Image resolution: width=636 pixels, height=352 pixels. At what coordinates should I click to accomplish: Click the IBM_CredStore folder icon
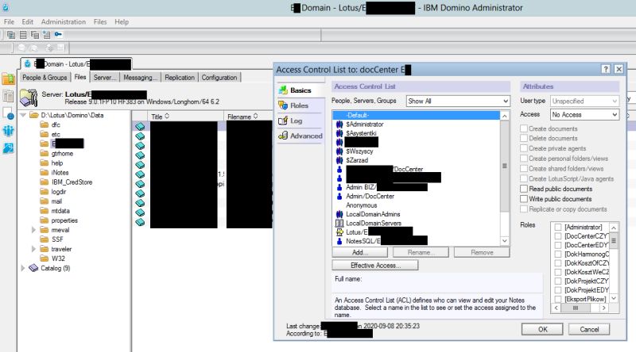click(45, 182)
